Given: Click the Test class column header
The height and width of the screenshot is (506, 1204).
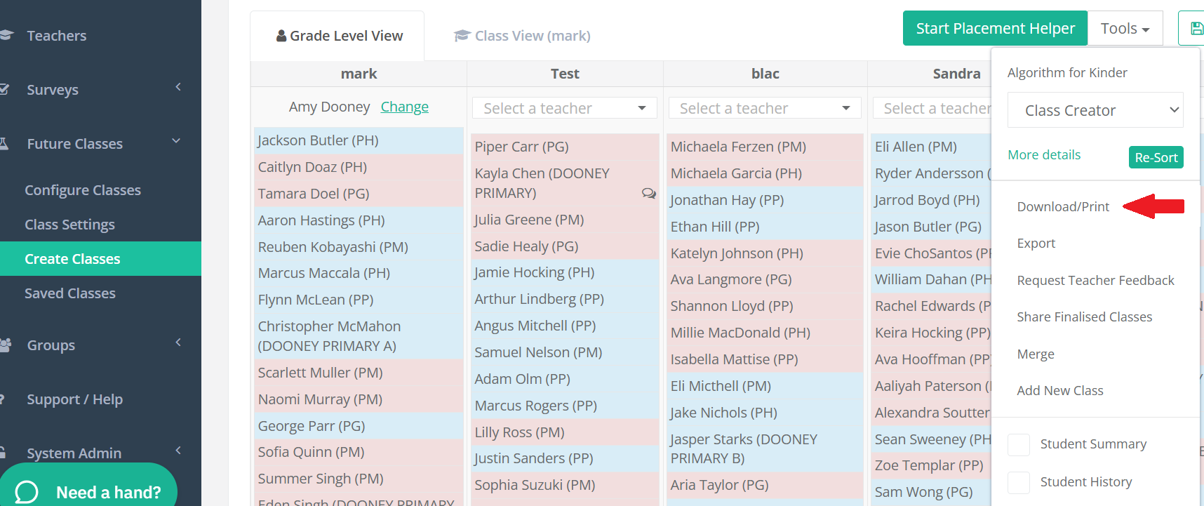Looking at the screenshot, I should click(565, 74).
